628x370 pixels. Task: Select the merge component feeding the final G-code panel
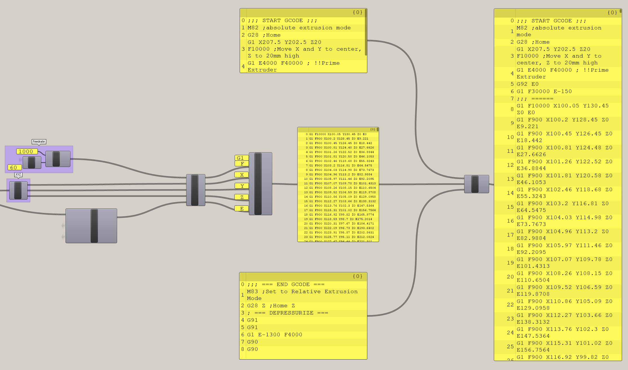pos(476,183)
